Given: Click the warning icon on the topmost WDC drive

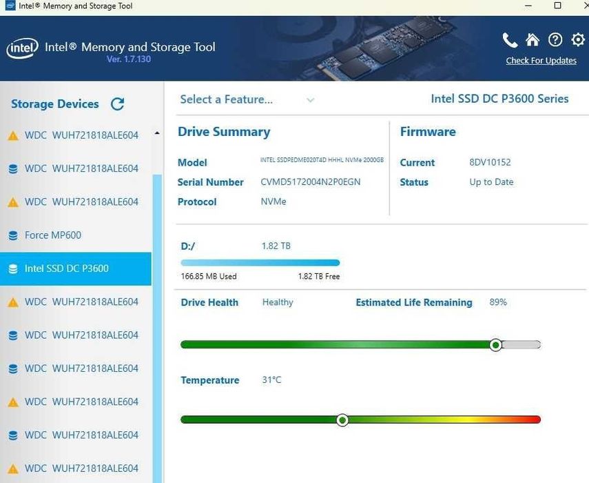Looking at the screenshot, I should click(13, 135).
